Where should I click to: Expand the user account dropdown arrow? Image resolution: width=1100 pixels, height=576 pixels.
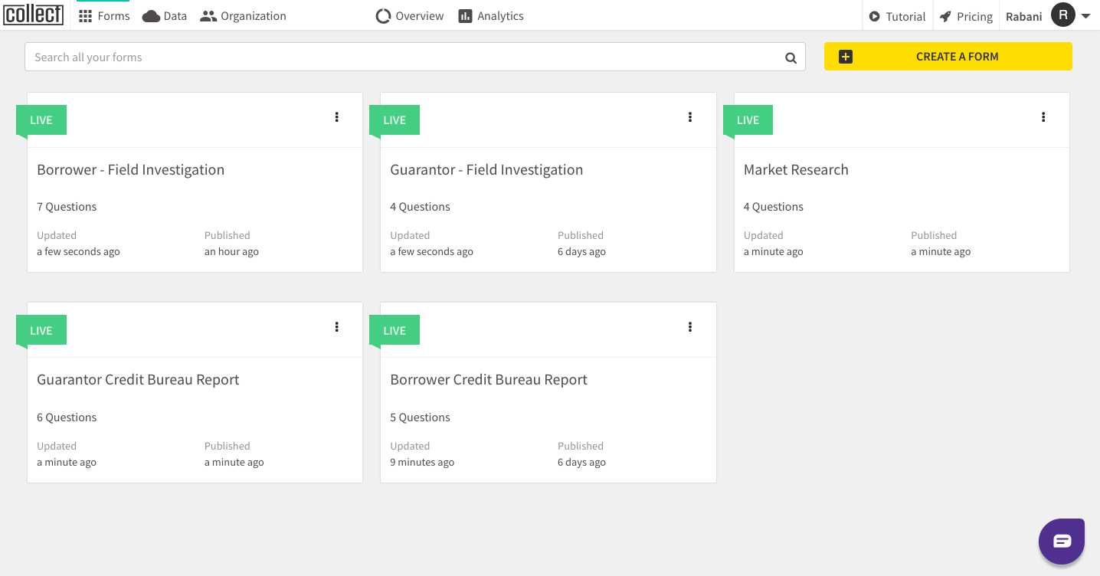1086,16
